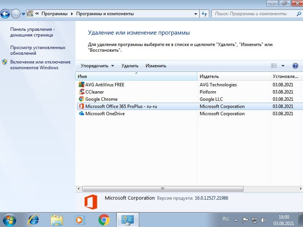The width and height of the screenshot is (303, 227).
Task: Click Piriform publisher cell
Action: (x=208, y=92)
